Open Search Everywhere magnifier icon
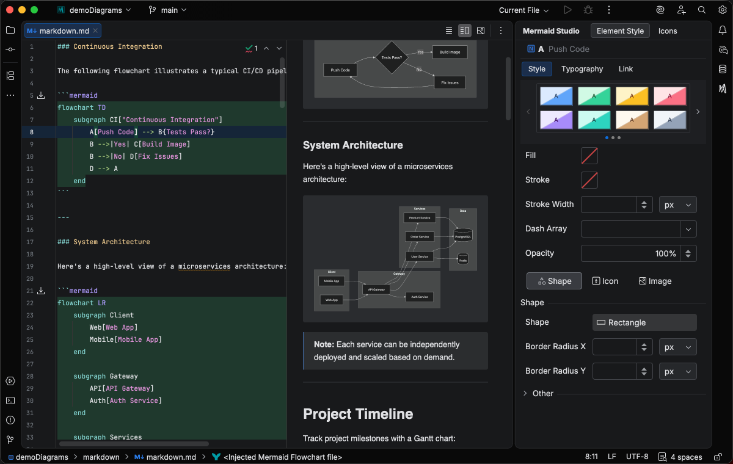This screenshot has height=464, width=733. (x=702, y=10)
